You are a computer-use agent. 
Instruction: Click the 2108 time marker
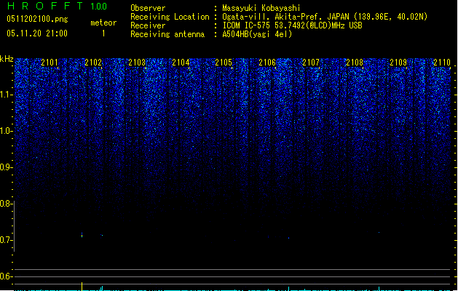tap(355, 62)
